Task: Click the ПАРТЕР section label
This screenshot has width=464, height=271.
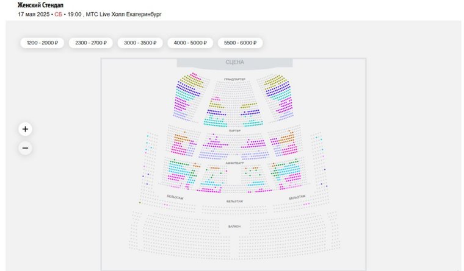Action: tap(234, 130)
